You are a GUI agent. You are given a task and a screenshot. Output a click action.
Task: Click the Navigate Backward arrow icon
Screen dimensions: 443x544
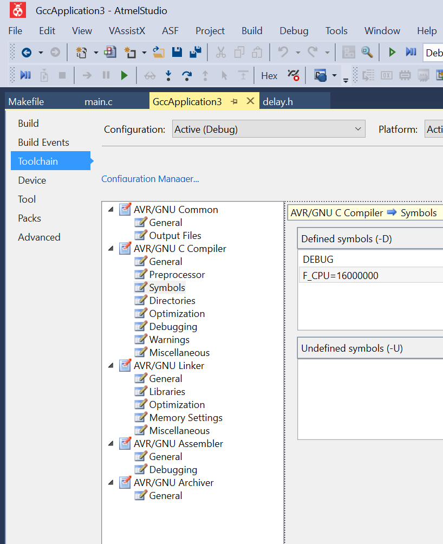click(x=27, y=53)
